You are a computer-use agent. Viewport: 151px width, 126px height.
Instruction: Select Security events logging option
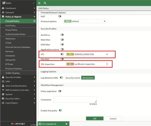pyautogui.click(x=73, y=78)
